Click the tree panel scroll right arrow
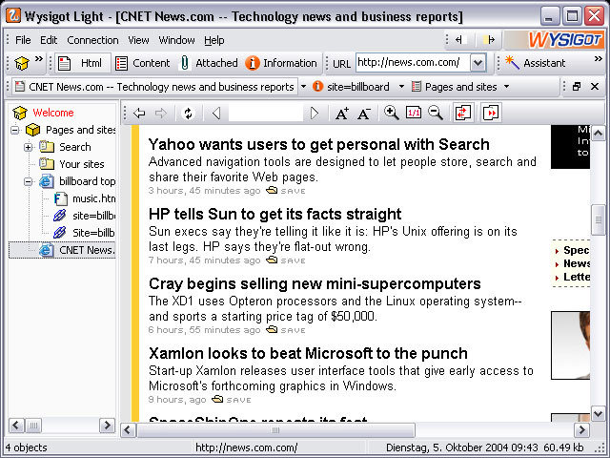The width and height of the screenshot is (610, 458). coord(107,426)
